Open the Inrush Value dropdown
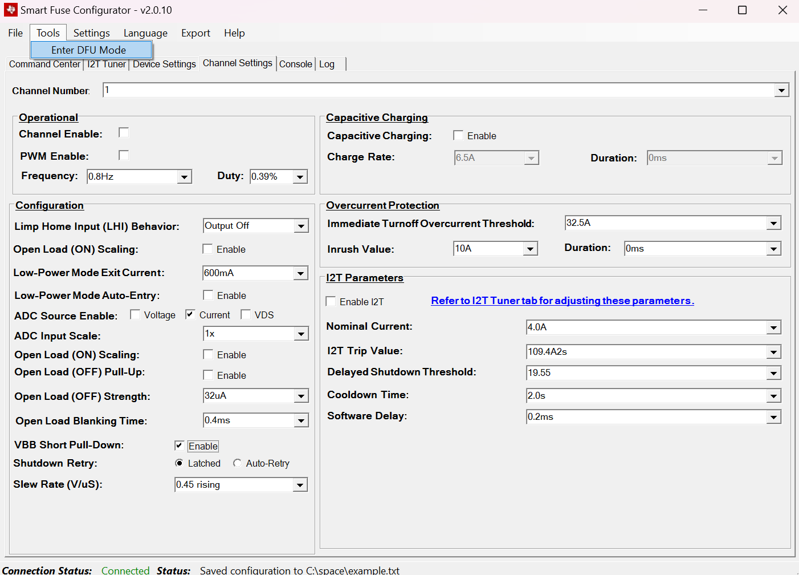Viewport: 799px width, 575px height. (530, 249)
